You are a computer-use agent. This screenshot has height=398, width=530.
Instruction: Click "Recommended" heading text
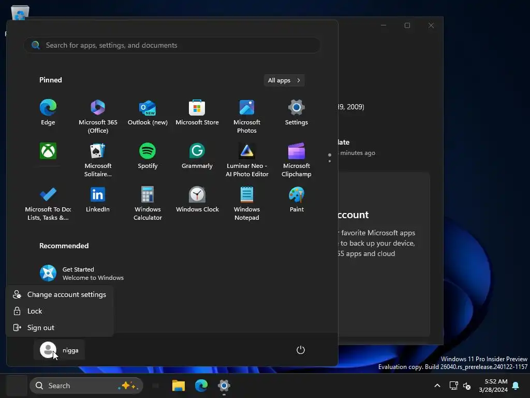click(x=64, y=246)
